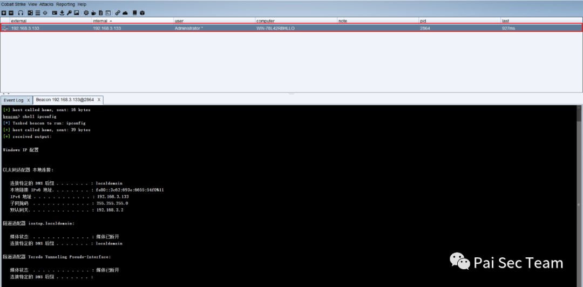
Task: Click coffee cup Java signed applet icon
Action: tap(93, 12)
